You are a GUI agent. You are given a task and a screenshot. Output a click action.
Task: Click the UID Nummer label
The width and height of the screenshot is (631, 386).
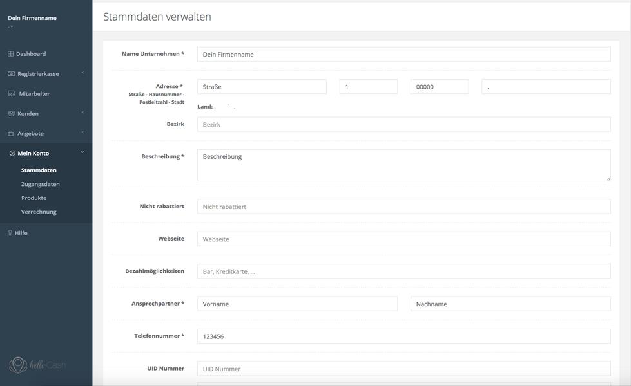coord(166,369)
